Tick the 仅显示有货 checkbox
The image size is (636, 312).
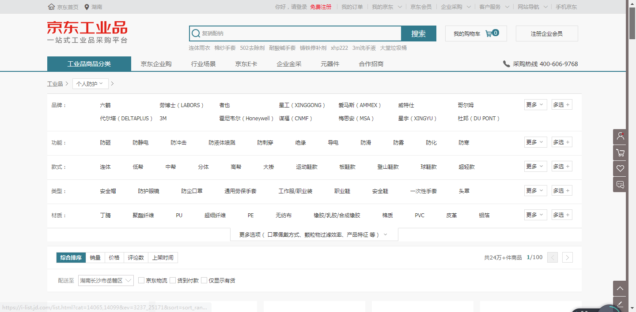[204, 280]
